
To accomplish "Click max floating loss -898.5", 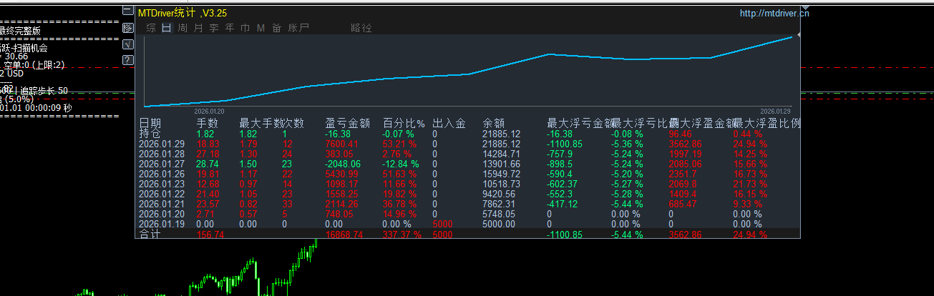I will (x=562, y=164).
